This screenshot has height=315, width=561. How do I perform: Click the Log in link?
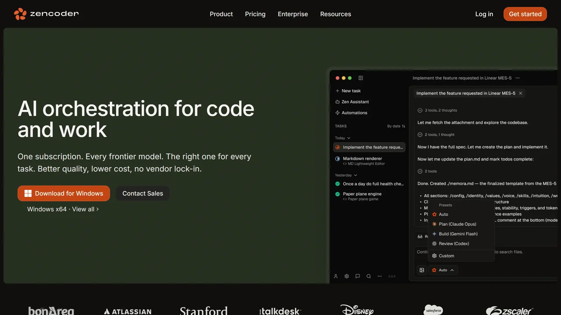click(484, 14)
